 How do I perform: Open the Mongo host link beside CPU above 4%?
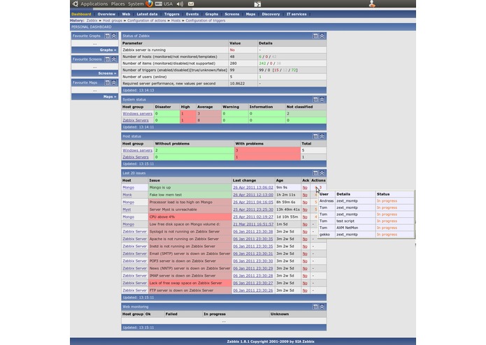129,217
